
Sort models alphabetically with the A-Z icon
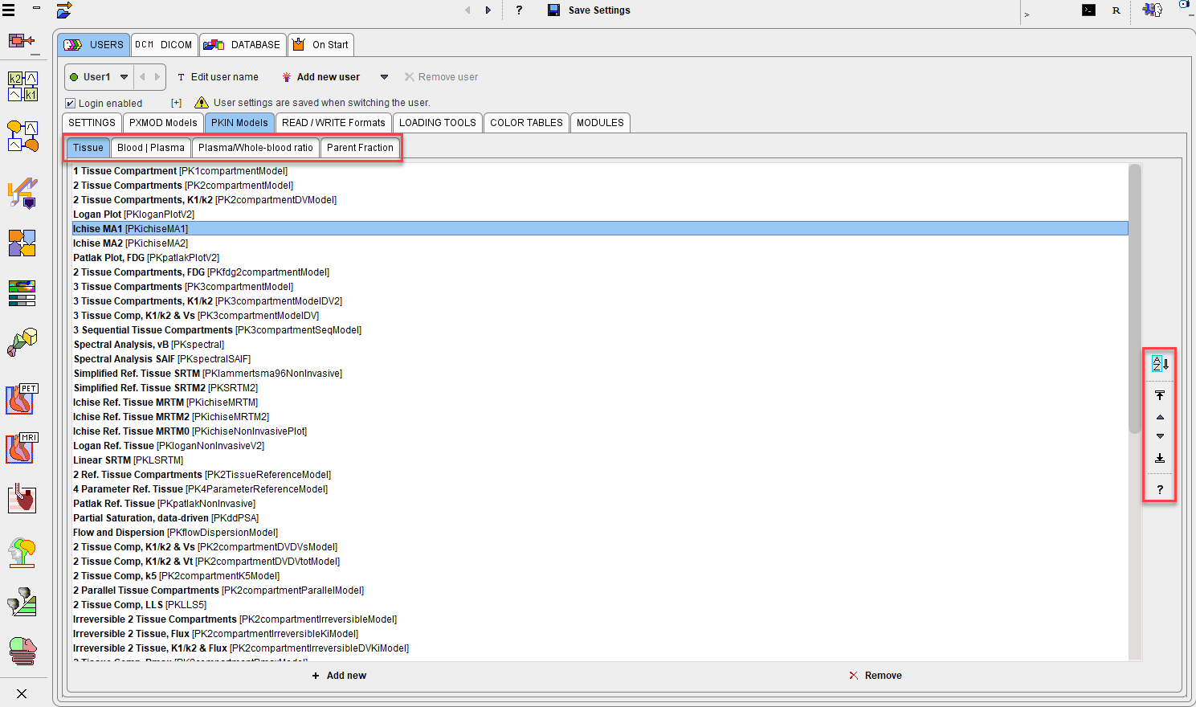(x=1160, y=364)
